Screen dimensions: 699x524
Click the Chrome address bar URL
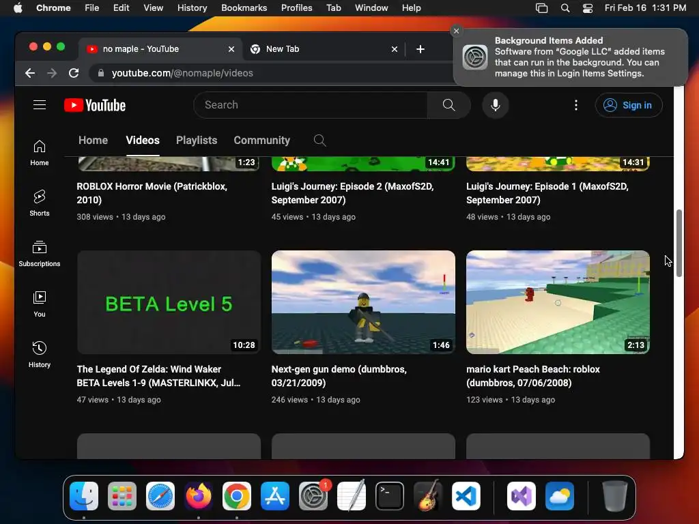coord(182,73)
